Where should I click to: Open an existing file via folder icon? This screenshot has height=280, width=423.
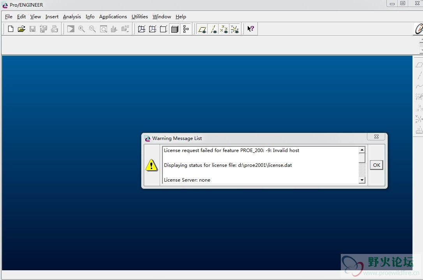pos(21,29)
